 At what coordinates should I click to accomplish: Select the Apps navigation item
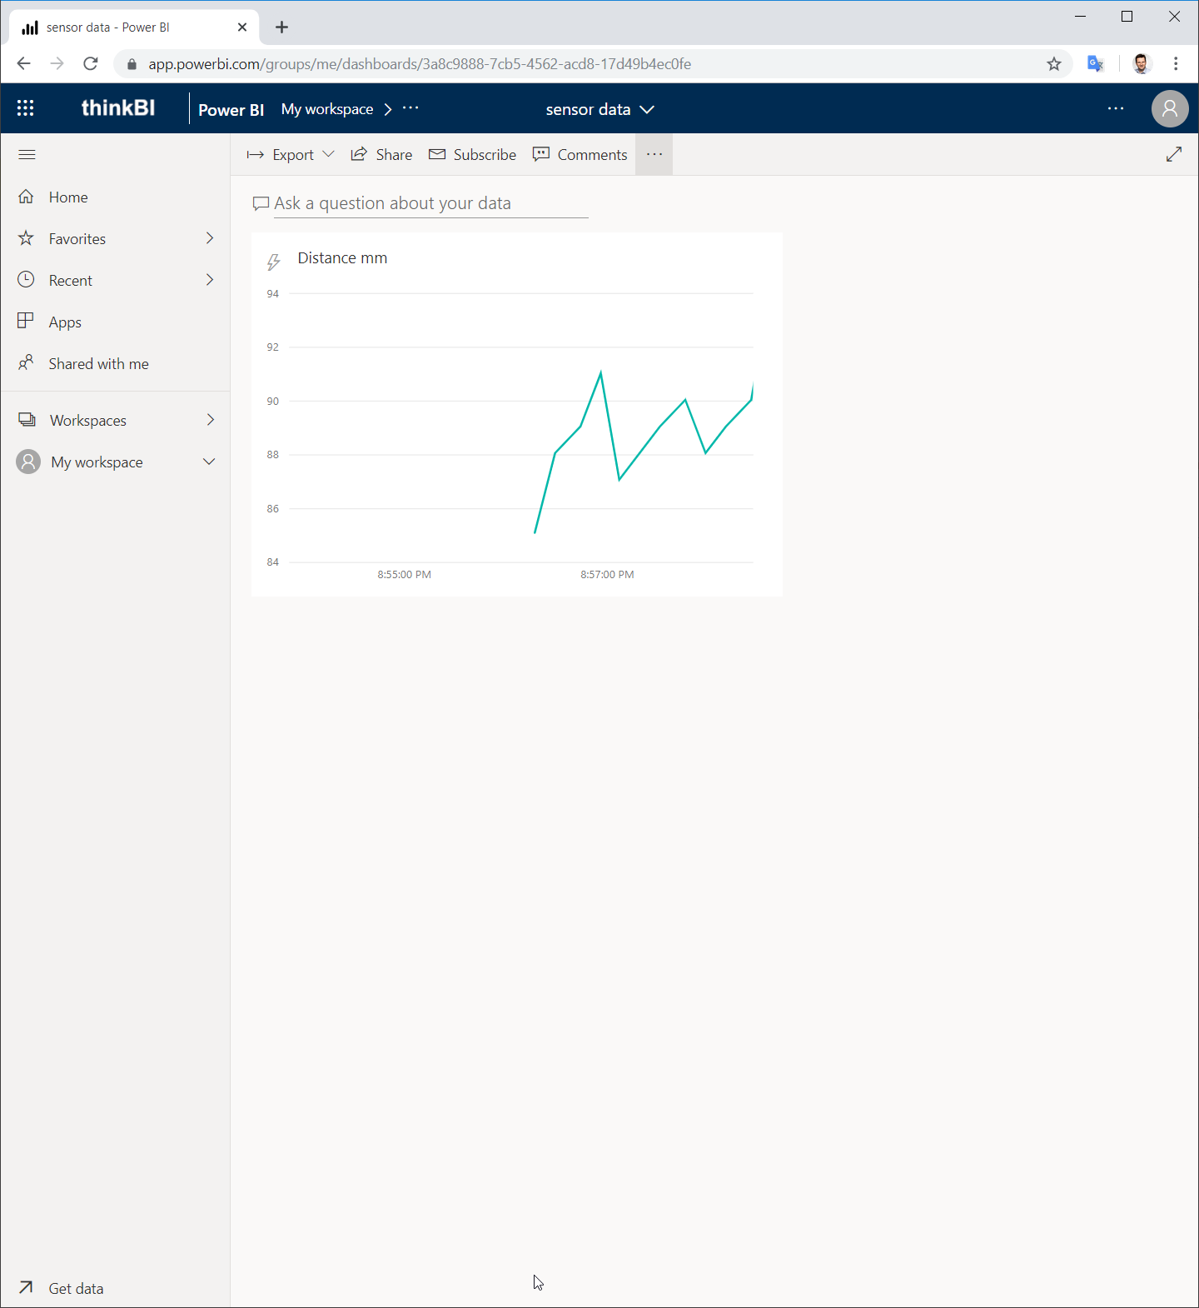(x=115, y=322)
